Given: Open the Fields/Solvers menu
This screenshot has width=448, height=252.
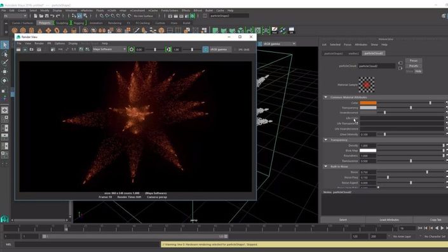Looking at the screenshot, I should coord(170,11).
